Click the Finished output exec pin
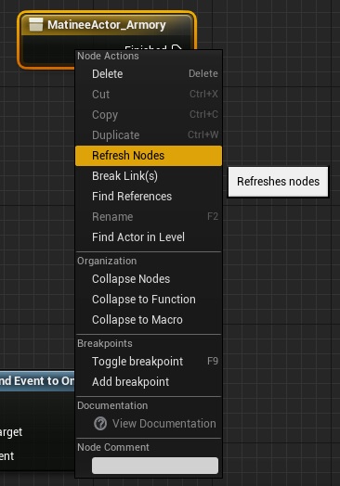Screen dimensions: 340x486 (177, 48)
